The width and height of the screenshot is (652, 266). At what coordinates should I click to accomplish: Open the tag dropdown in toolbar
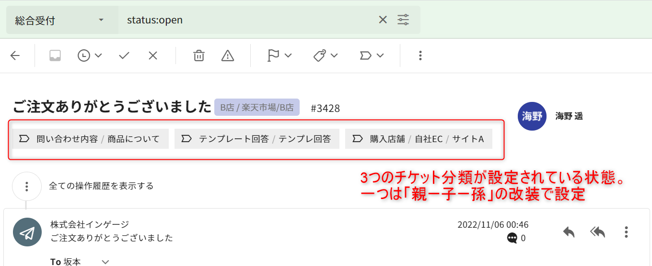tap(326, 55)
